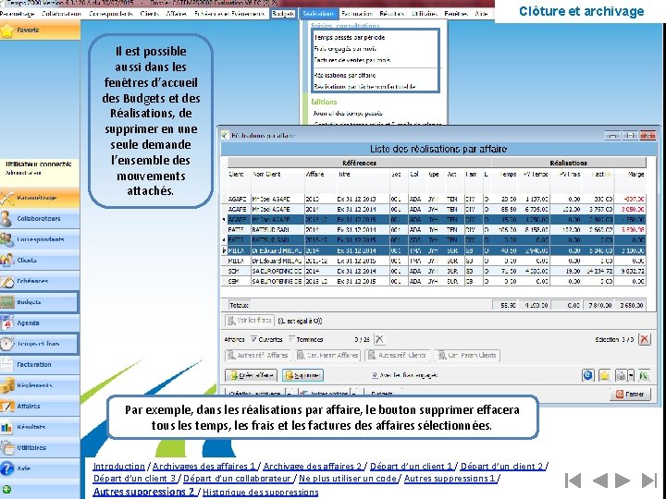The image size is (666, 499).
Task: Clear the filter with the X next to 0/26
Action: point(379,339)
